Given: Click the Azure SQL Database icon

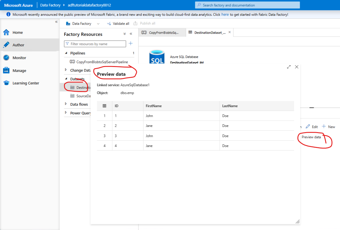Looking at the screenshot, I should (x=157, y=57).
